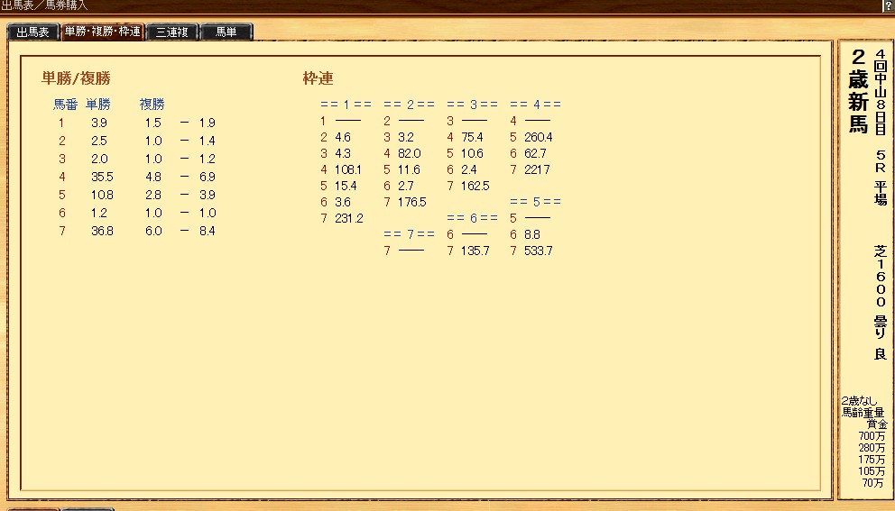
Task: Click place odds 4.8 for horse 4
Action: (153, 177)
